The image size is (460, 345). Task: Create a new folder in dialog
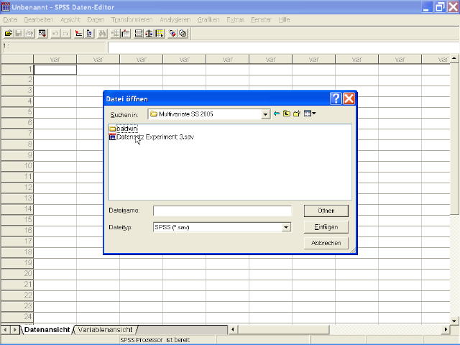(296, 114)
